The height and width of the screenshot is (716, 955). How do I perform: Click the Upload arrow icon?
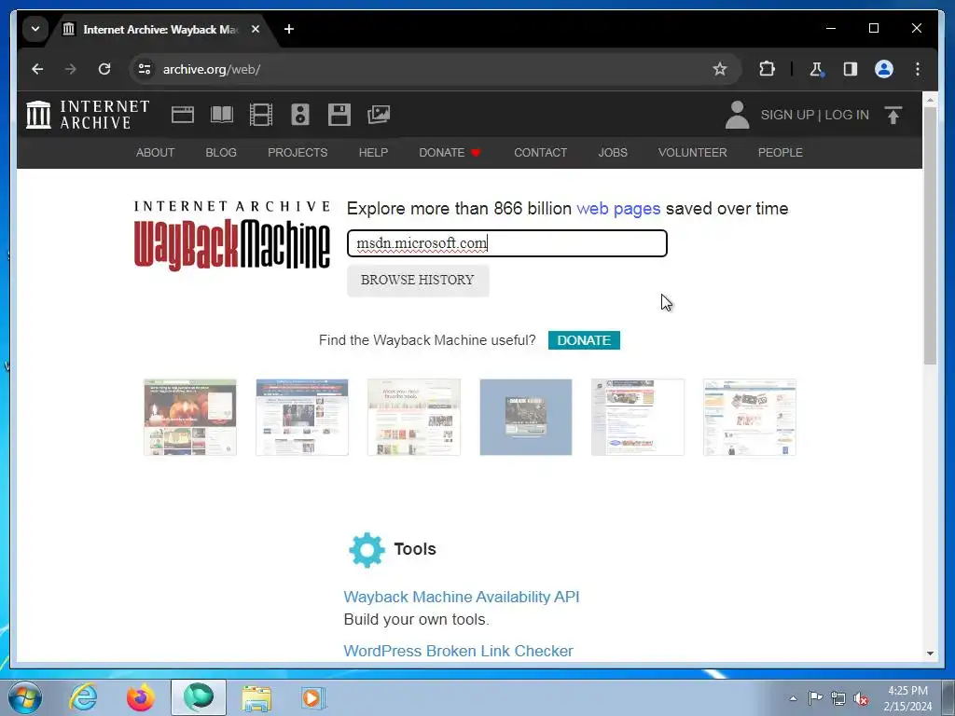[893, 115]
